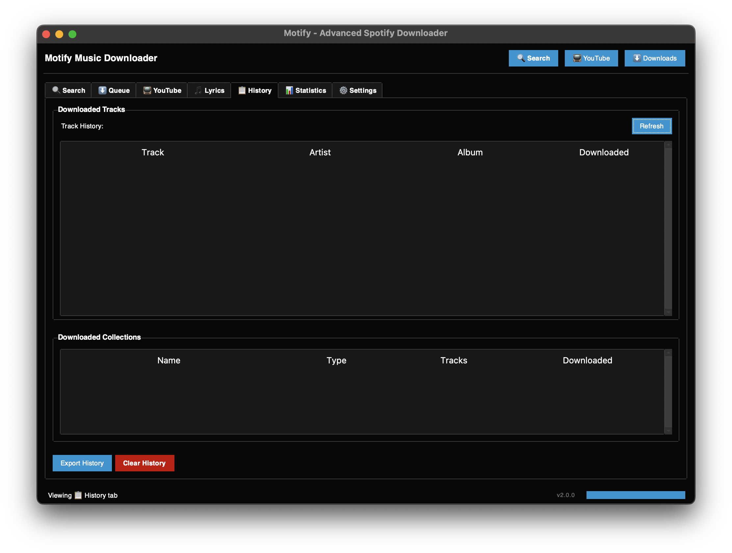Click the v2.0.0 version label
Image resolution: width=732 pixels, height=553 pixels.
pyautogui.click(x=565, y=495)
